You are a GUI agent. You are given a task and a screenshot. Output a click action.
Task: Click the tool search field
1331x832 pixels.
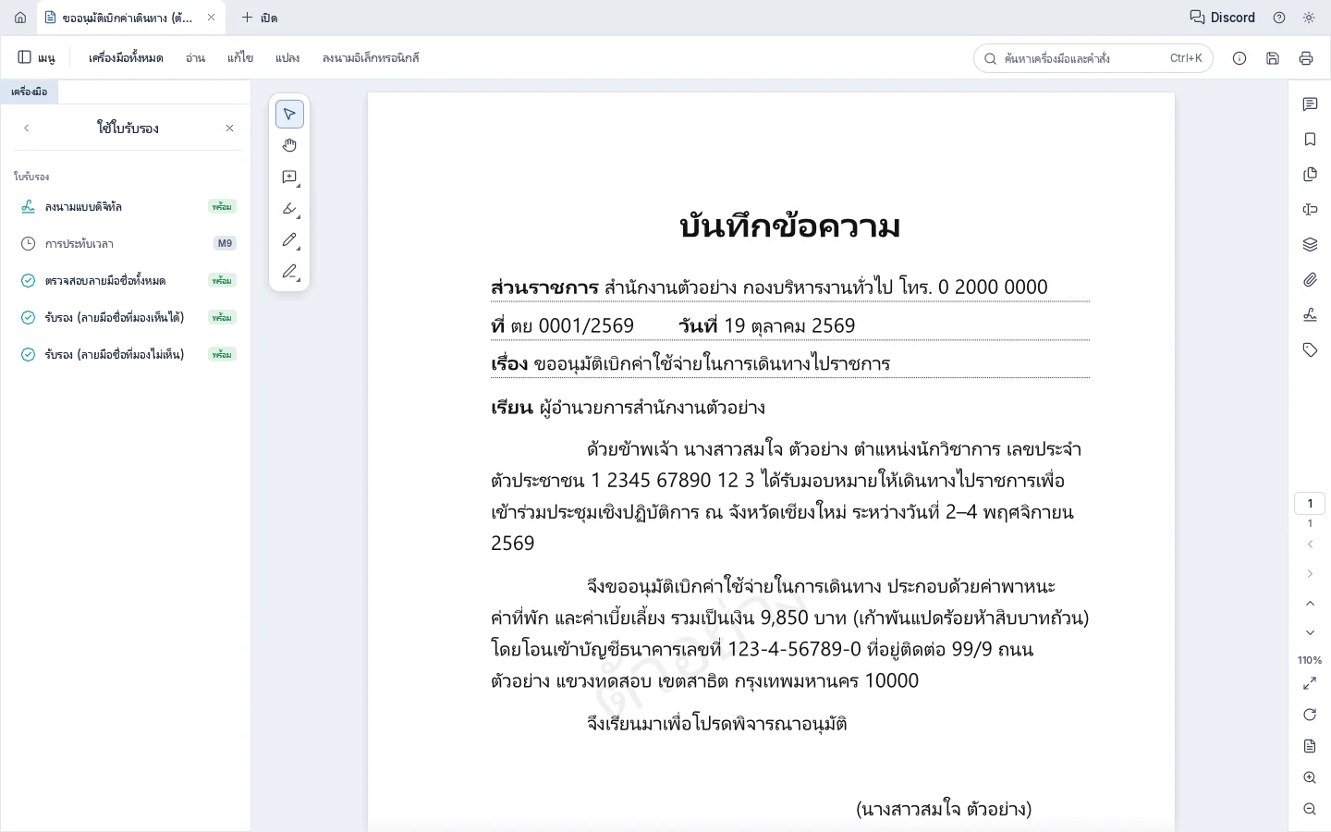(x=1093, y=58)
